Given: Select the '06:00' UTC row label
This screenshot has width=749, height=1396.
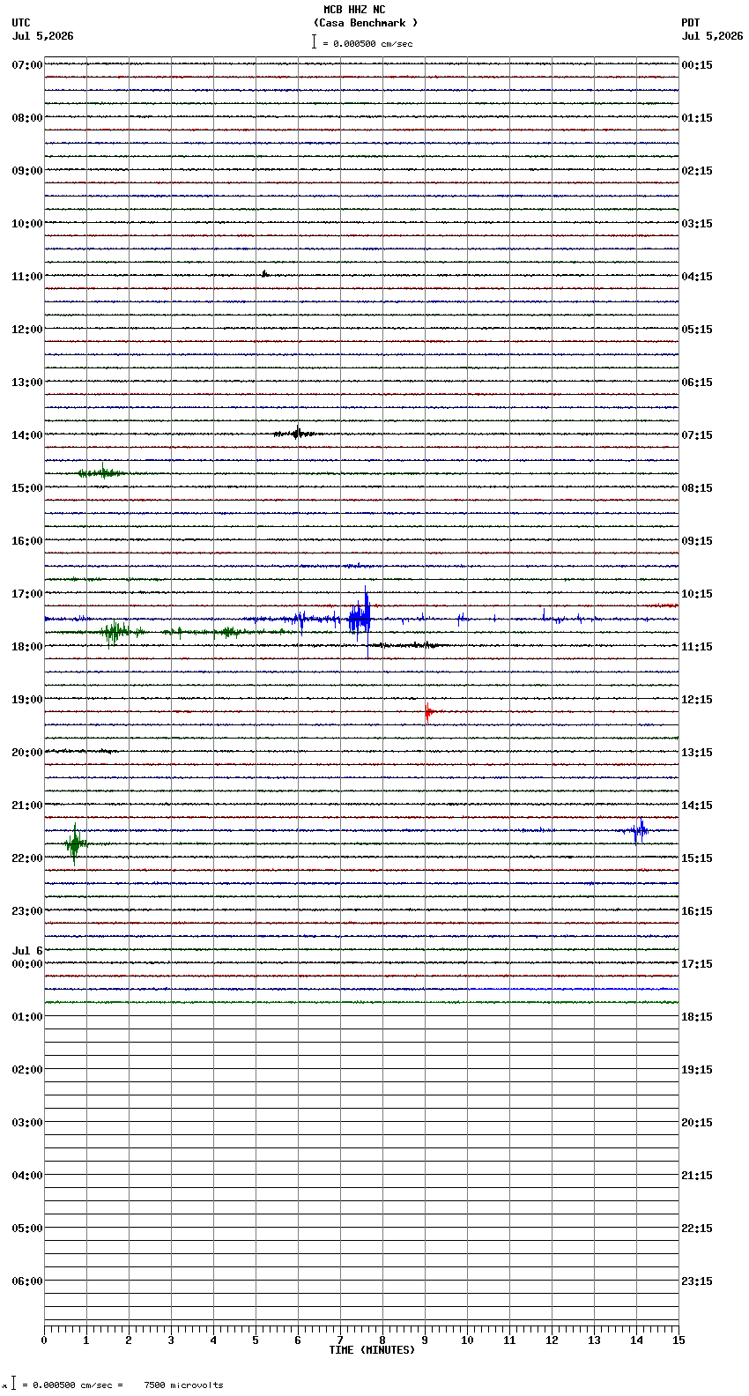Looking at the screenshot, I should [x=27, y=1281].
